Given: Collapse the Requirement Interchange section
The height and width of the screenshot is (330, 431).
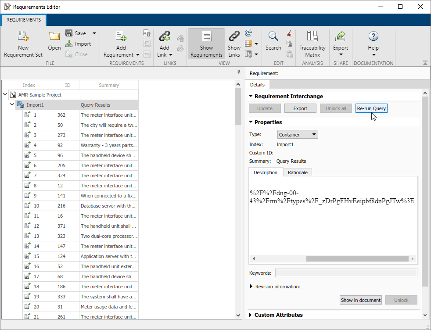Looking at the screenshot, I should 251,96.
